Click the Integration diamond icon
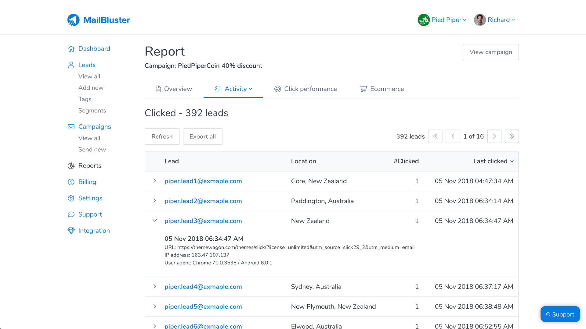 (x=71, y=231)
